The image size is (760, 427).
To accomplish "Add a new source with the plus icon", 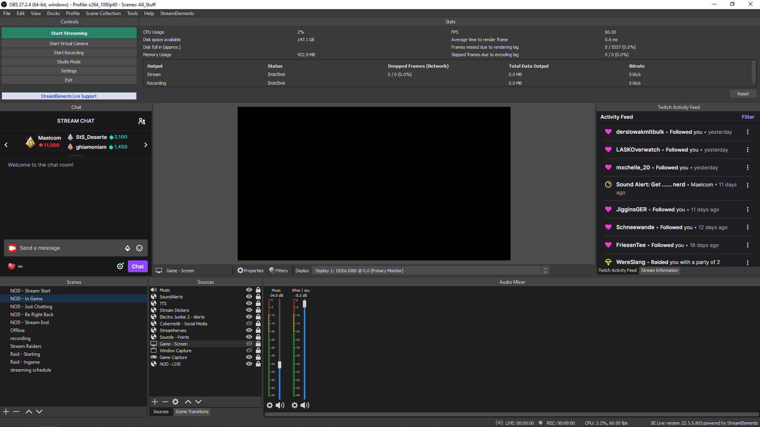I will 155,402.
